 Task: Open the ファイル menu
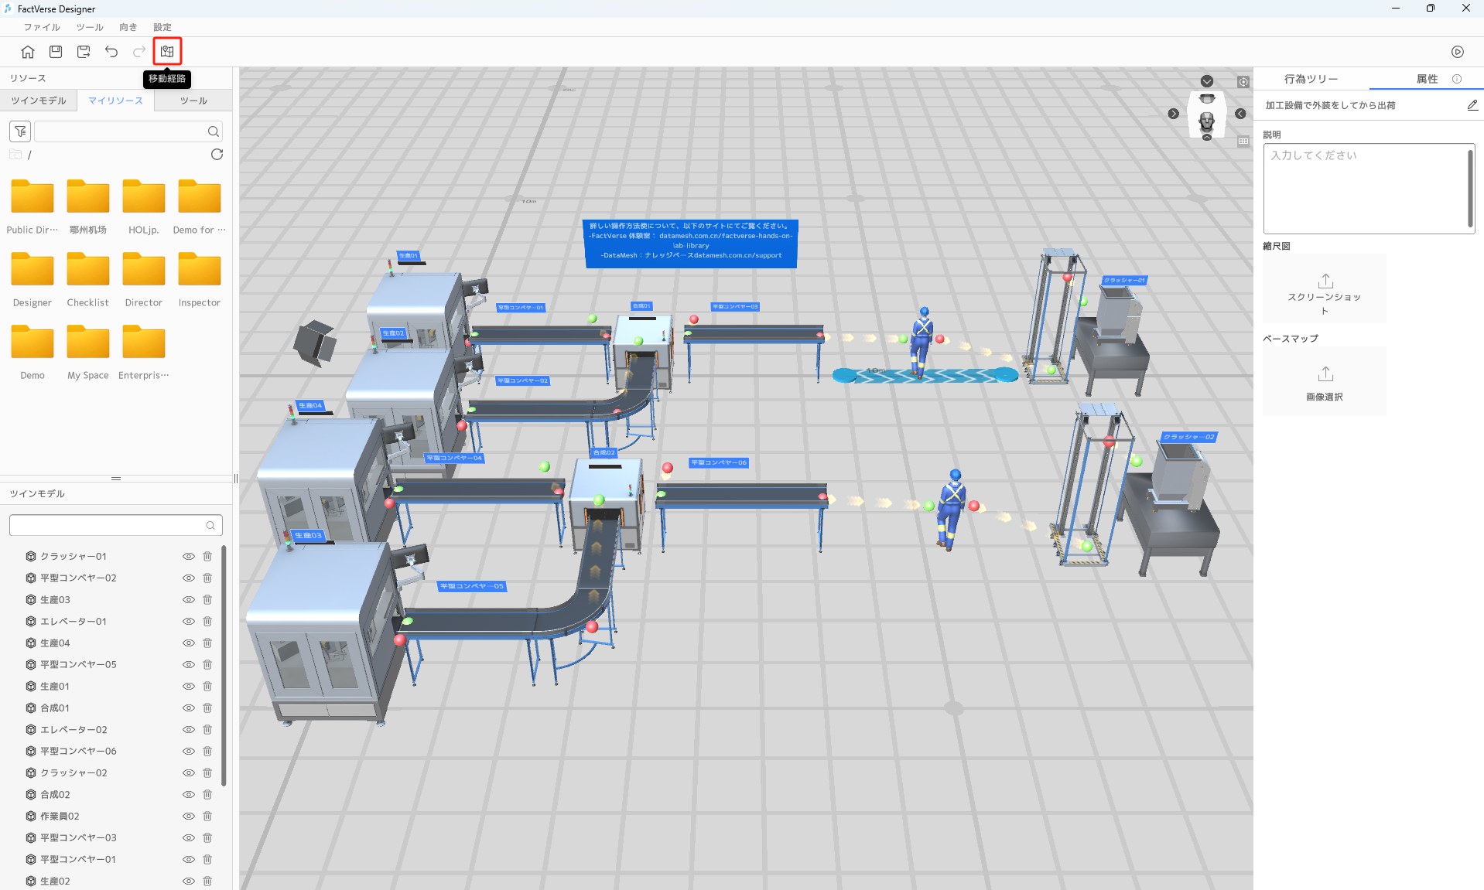42,27
